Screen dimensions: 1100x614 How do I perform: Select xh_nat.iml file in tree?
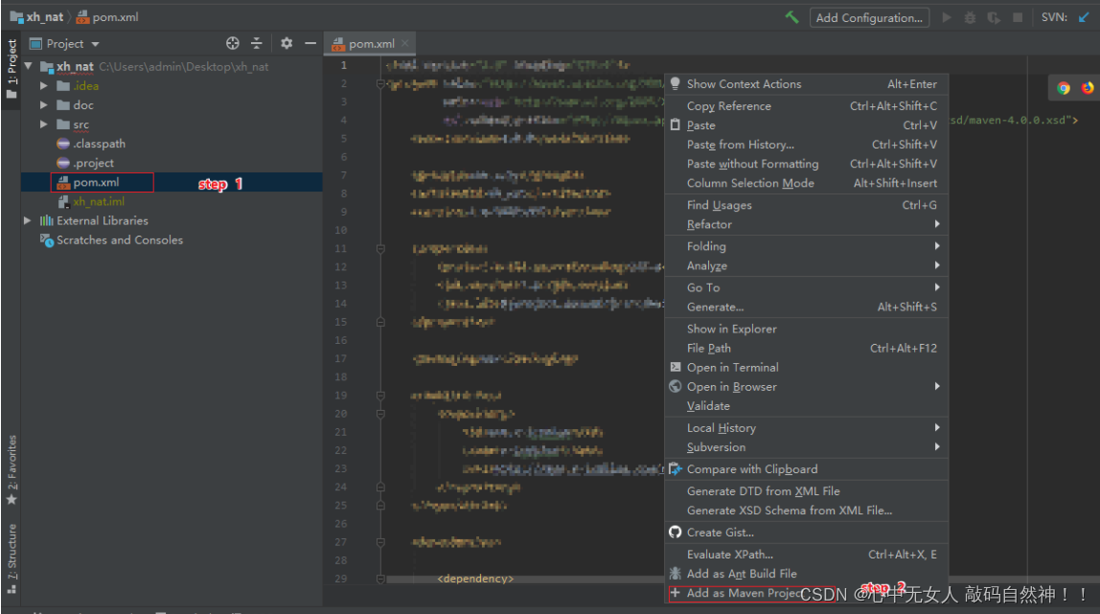coord(99,202)
